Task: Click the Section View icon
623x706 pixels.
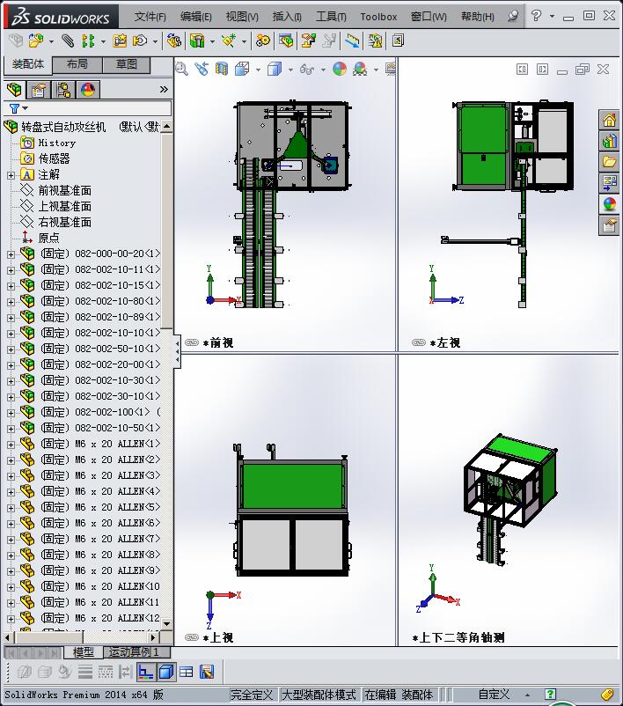Action: click(222, 69)
